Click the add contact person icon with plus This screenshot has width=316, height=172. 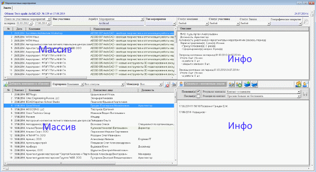pos(299,84)
